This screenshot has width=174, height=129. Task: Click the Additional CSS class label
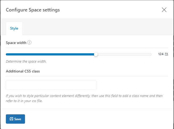point(23,71)
